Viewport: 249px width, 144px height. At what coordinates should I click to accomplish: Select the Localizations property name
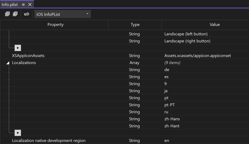pos(24,63)
